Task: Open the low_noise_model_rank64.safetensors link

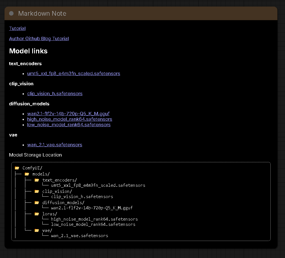Action: pos(69,125)
